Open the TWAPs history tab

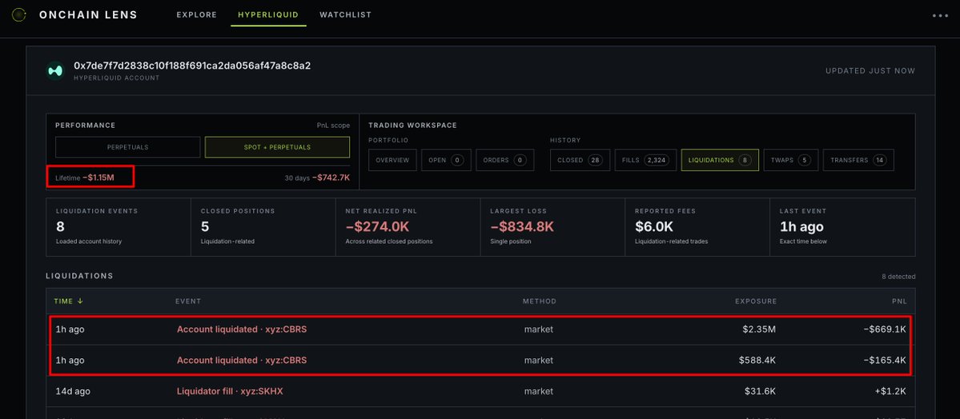click(790, 160)
